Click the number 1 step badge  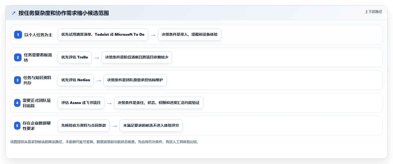[x=18, y=35]
